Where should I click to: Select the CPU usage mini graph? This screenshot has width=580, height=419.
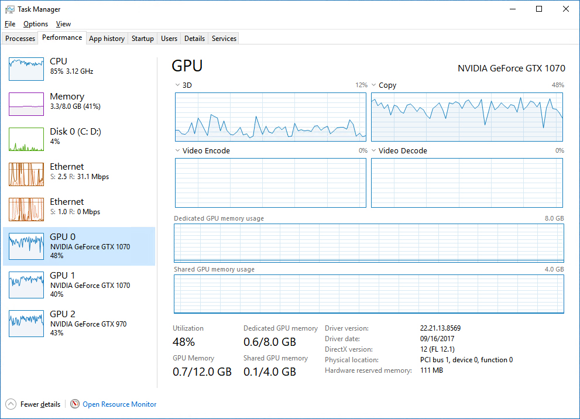click(26, 69)
